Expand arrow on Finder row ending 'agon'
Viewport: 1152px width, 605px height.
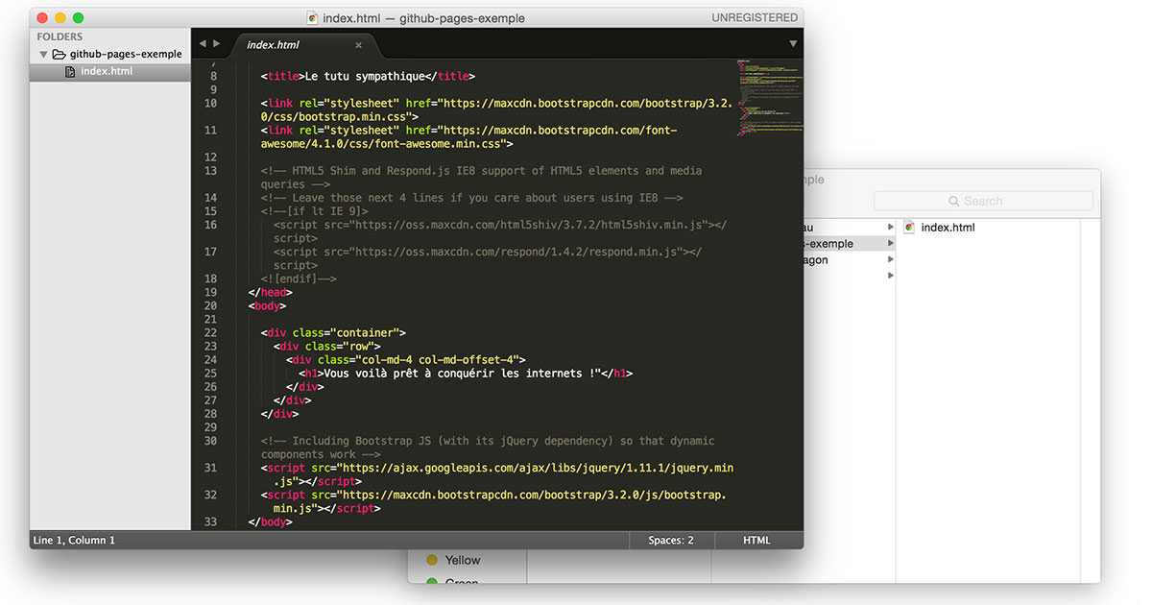(x=891, y=259)
